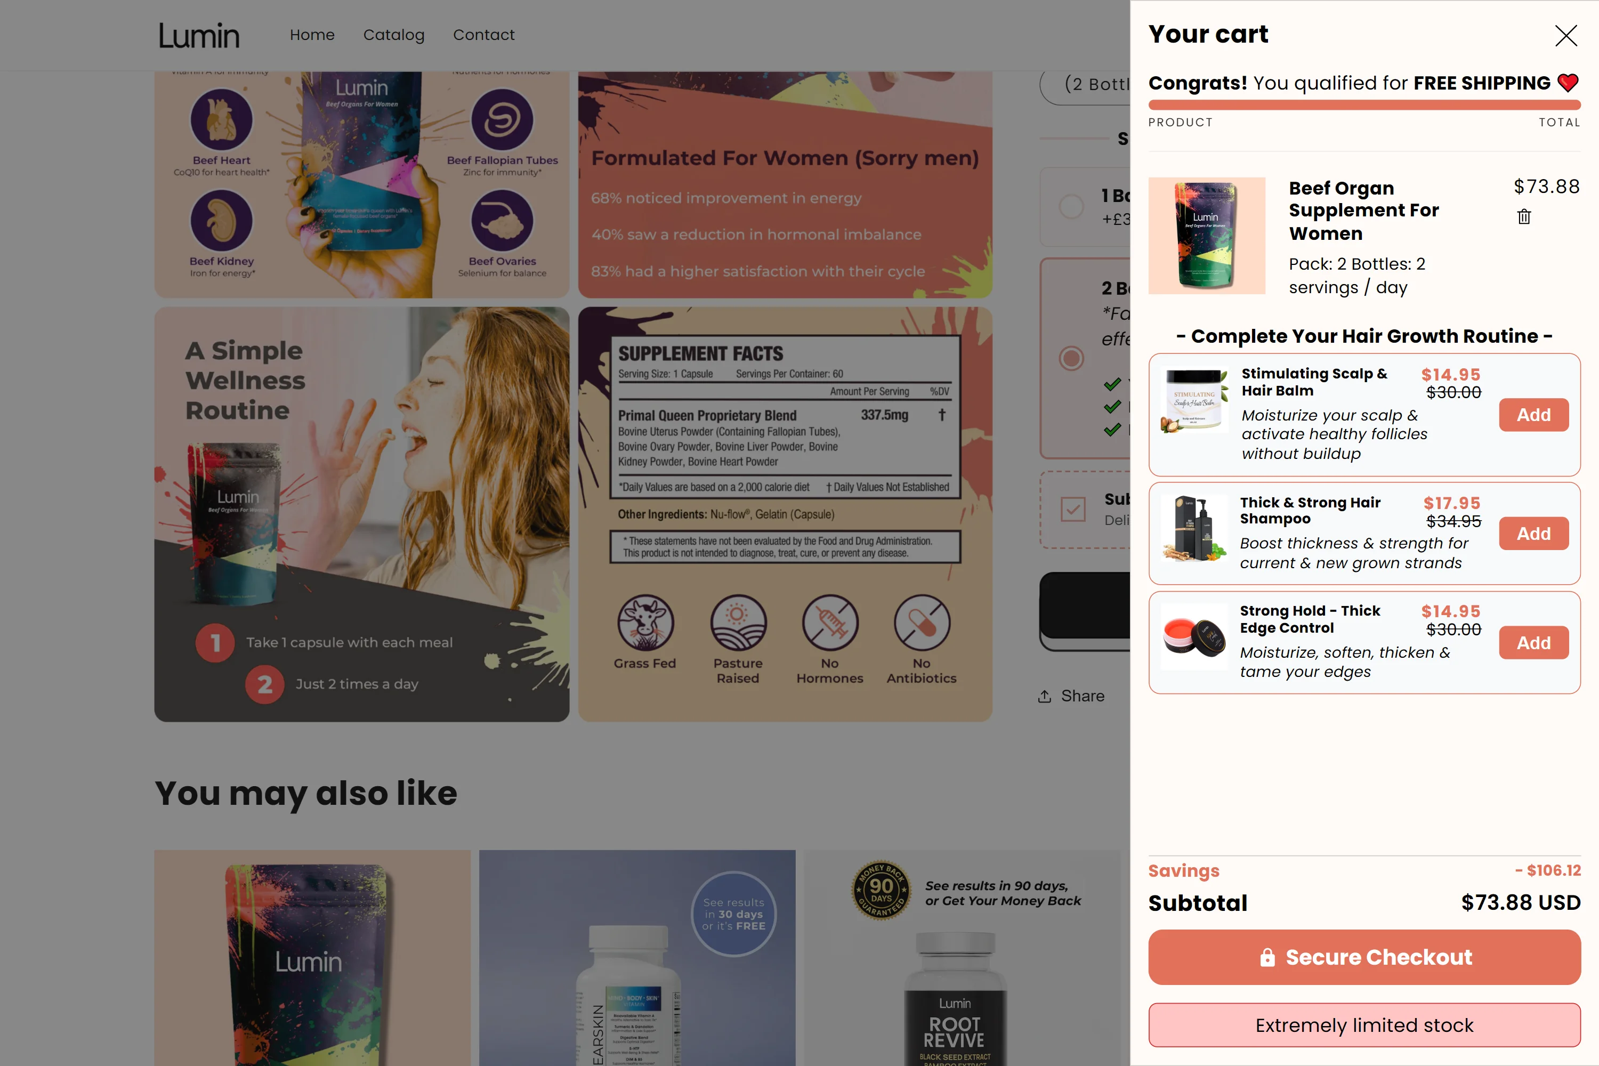1599x1066 pixels.
Task: Click the Pasture Raised sun icon
Action: click(738, 623)
